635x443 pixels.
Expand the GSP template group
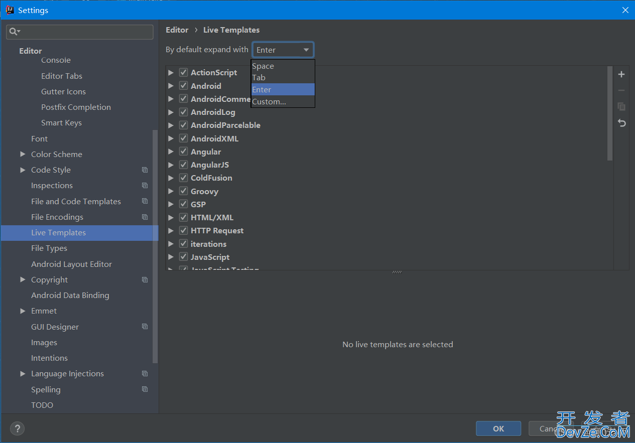pyautogui.click(x=171, y=204)
